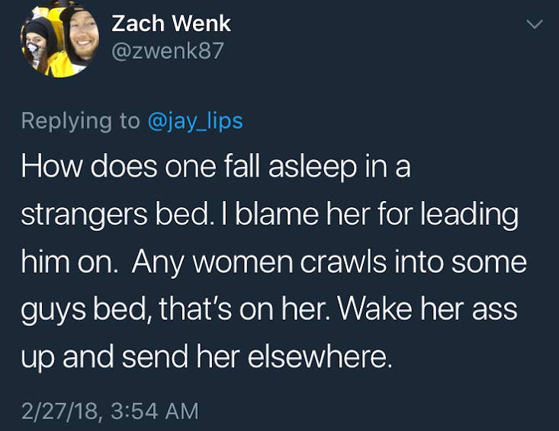Click the Zach Wenk display name
Viewport: 559px width, 431px height.
pyautogui.click(x=171, y=24)
